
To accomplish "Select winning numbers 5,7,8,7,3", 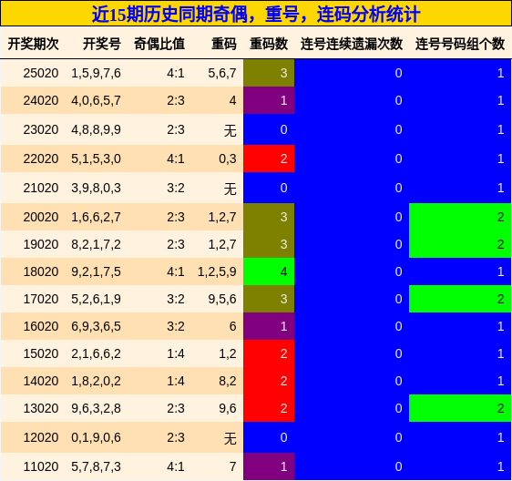I will tap(96, 466).
